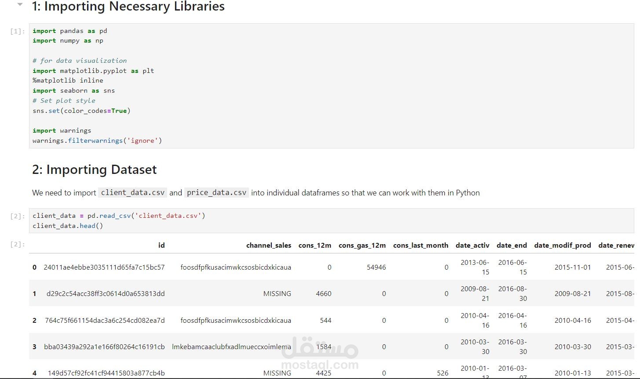Click the Importing Dataset heading
Viewport: 640px width, 379px height.
tap(94, 170)
